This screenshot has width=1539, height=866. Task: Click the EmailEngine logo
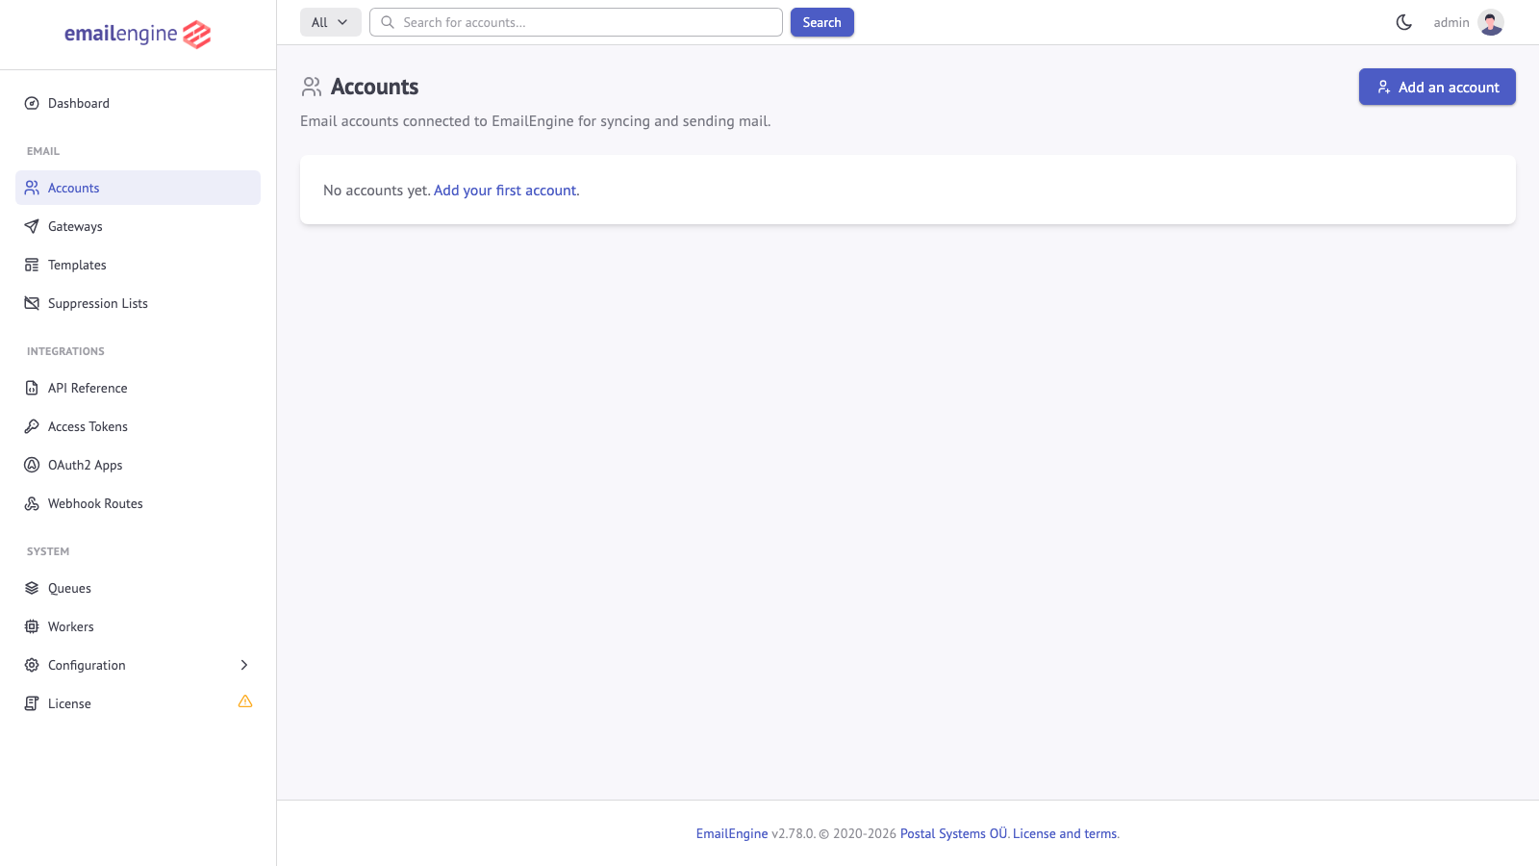pos(138,35)
